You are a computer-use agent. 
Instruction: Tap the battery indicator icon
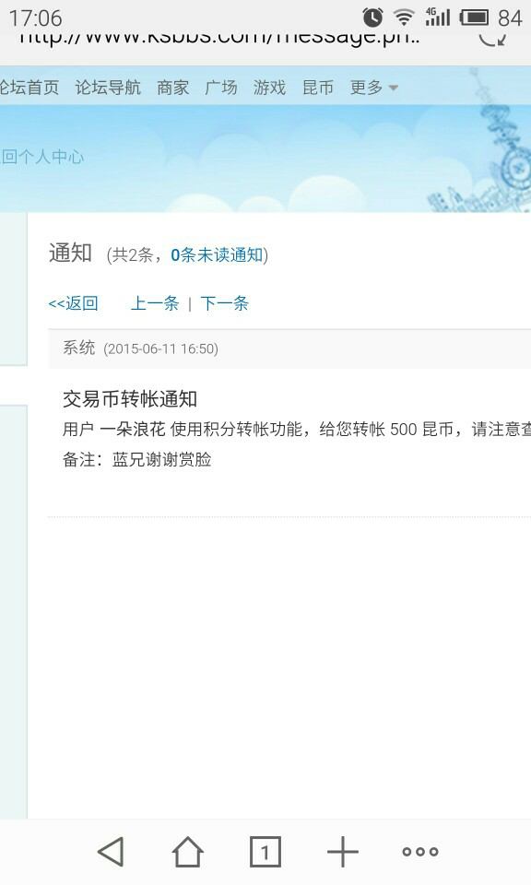[x=474, y=18]
